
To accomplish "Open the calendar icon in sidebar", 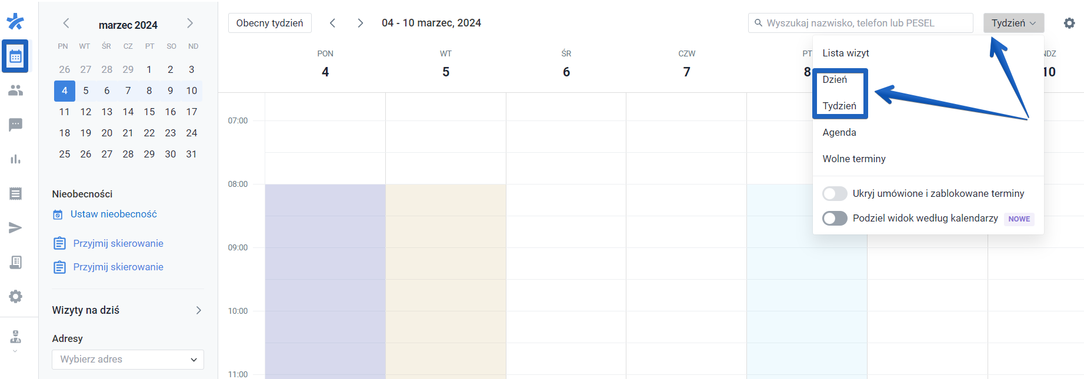I will (15, 56).
